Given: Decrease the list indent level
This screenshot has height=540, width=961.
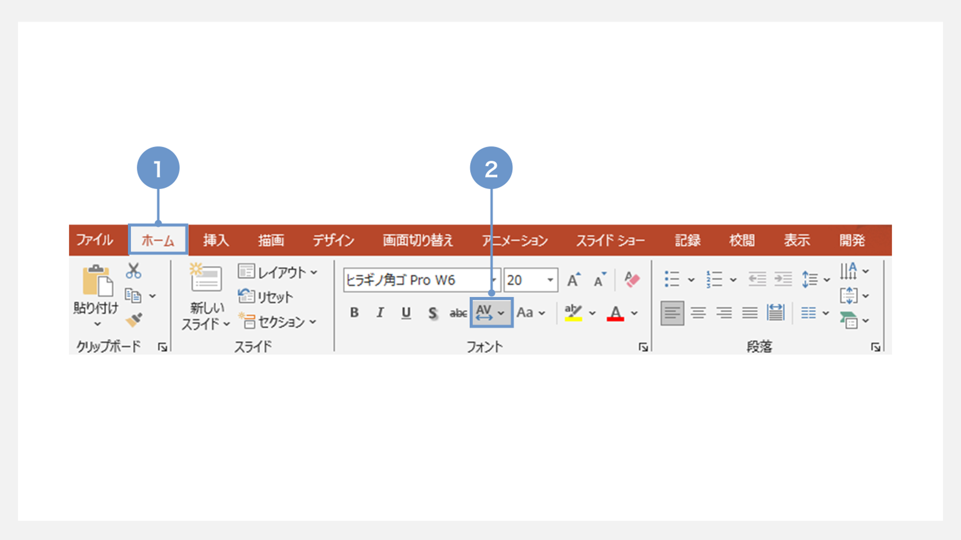Looking at the screenshot, I should point(757,279).
